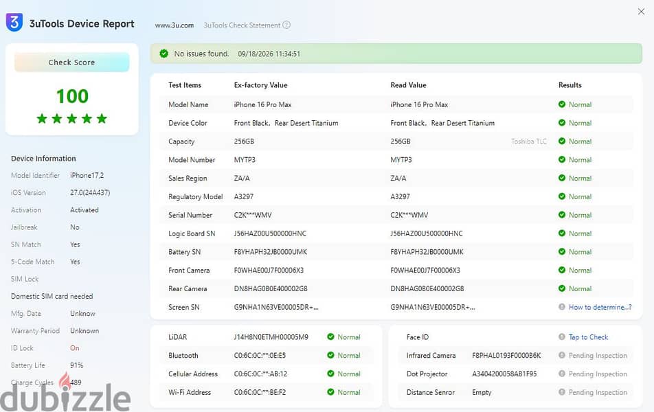Click the Normal check icon for Sales Region

coord(562,178)
